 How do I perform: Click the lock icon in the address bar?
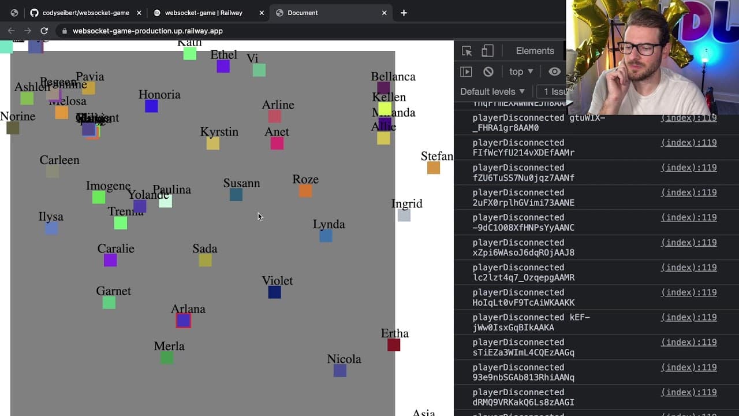tap(64, 31)
